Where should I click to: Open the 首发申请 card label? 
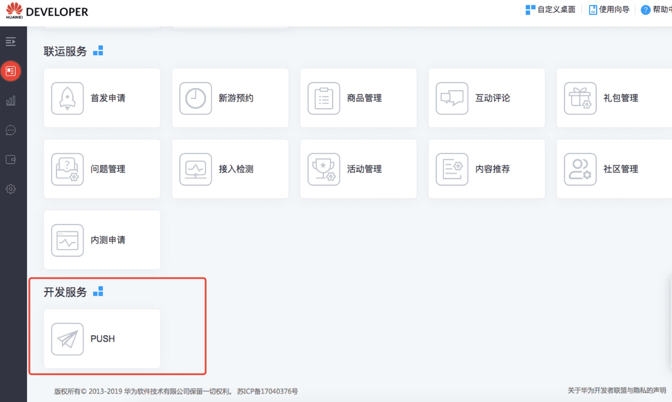108,98
